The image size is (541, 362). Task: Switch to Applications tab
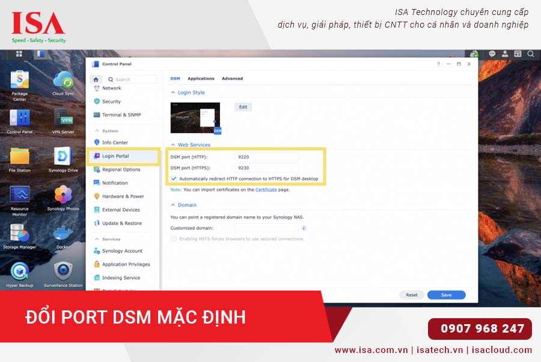(201, 79)
